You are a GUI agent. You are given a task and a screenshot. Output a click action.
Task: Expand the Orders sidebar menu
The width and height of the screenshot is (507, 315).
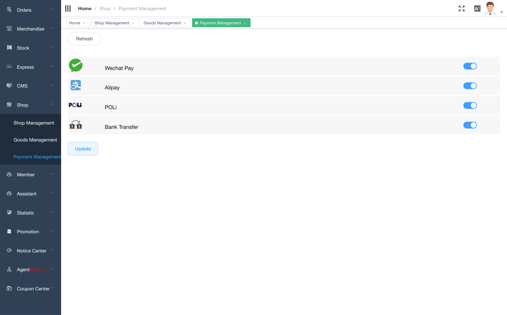[30, 10]
